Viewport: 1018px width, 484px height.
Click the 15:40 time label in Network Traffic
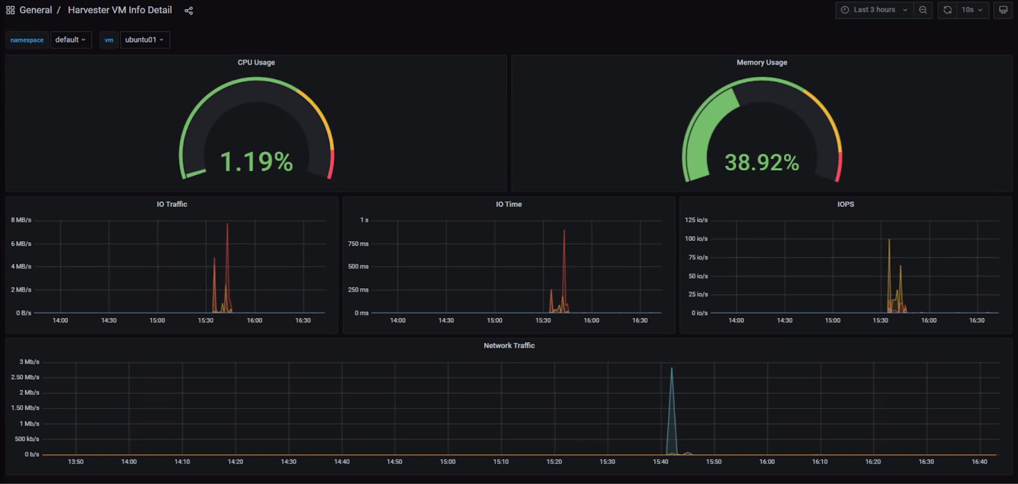[x=660, y=462]
